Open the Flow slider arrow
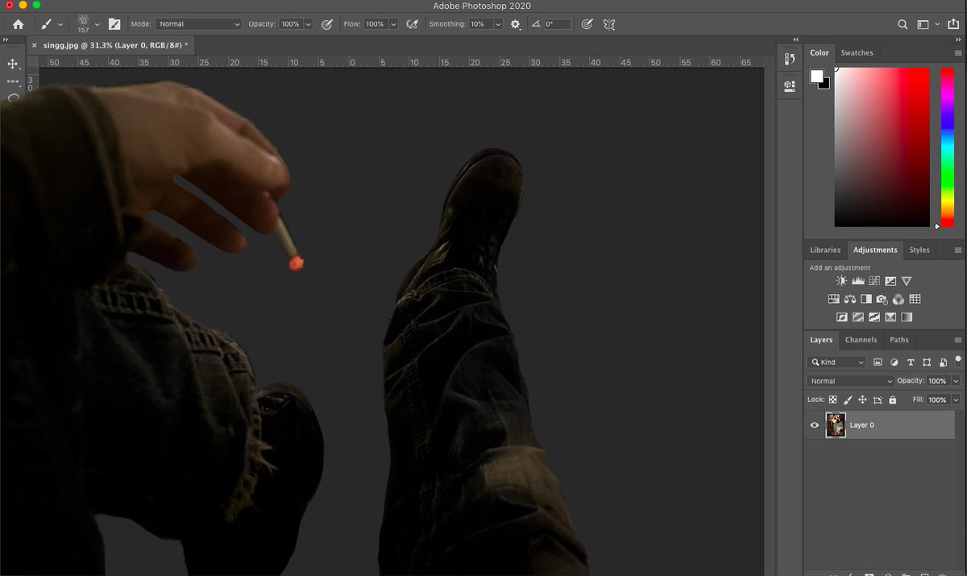 394,24
